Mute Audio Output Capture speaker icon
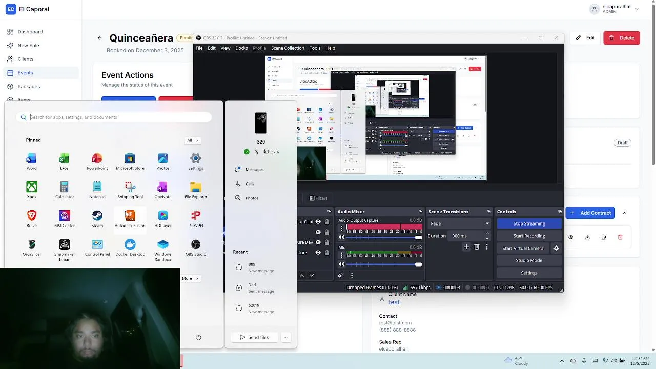Image resolution: width=656 pixels, height=369 pixels. tap(342, 237)
